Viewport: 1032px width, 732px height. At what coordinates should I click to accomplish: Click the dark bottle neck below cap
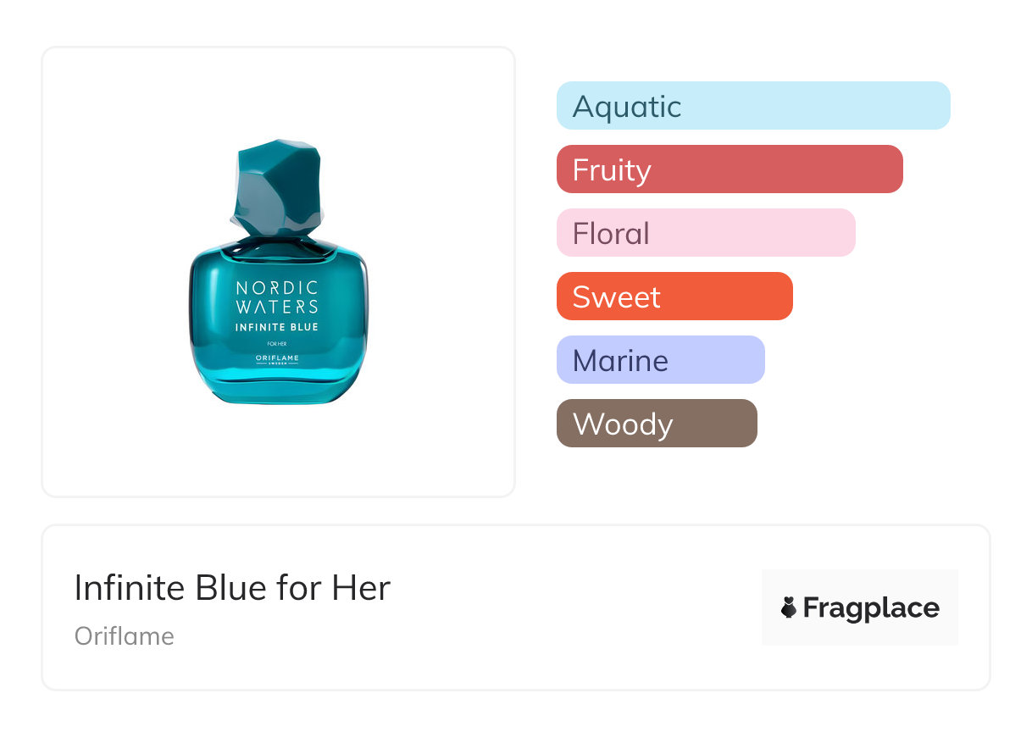click(277, 247)
